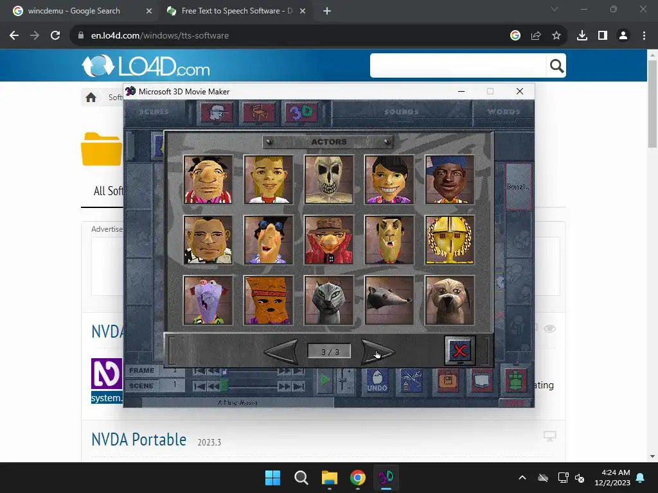Select the actor with blue goggles
The width and height of the screenshot is (658, 493).
point(268,240)
